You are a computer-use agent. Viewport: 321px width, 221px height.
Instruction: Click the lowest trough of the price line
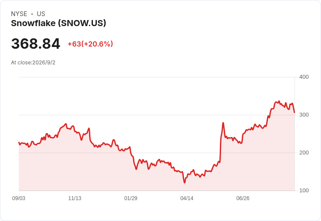coord(184,183)
